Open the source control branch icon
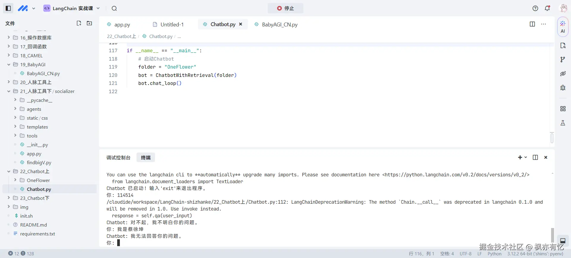Viewport: 571px width, 258px height. pyautogui.click(x=563, y=60)
